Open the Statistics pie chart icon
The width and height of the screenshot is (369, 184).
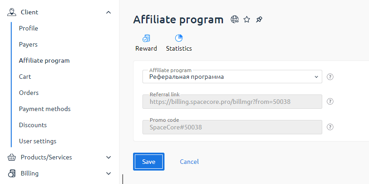coord(179,39)
